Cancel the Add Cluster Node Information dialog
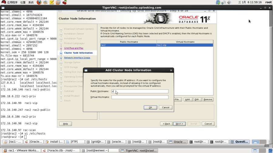Screen dimensions: 273x153 166,107
